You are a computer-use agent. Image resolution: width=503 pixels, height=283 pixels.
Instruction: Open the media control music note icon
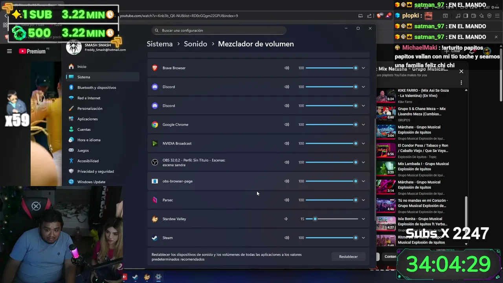tap(458, 16)
